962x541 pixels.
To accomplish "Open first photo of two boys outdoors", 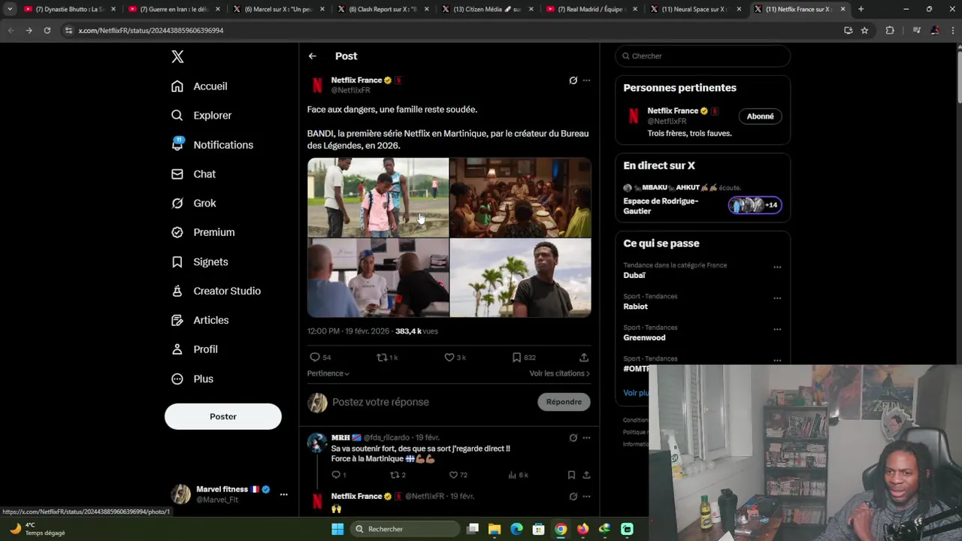I will pyautogui.click(x=378, y=198).
